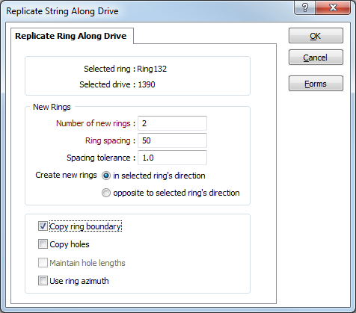Click the Maintain hole lengths checkbox
Screen dimensions: 356x313
43,263
